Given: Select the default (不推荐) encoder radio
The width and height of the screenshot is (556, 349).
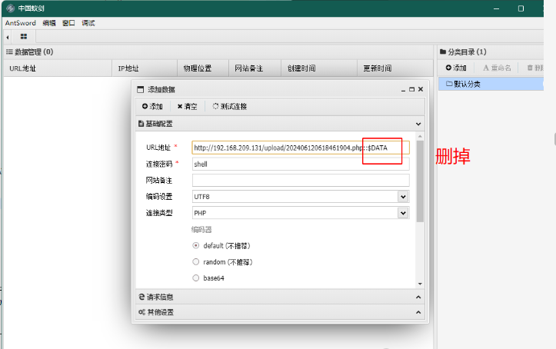Looking at the screenshot, I should tap(196, 245).
